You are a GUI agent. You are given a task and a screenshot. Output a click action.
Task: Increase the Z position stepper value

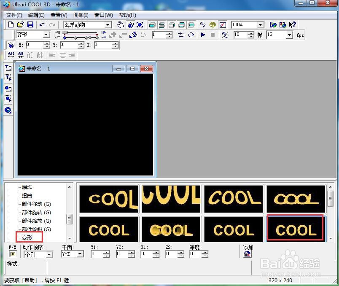pyautogui.click(x=115, y=43)
